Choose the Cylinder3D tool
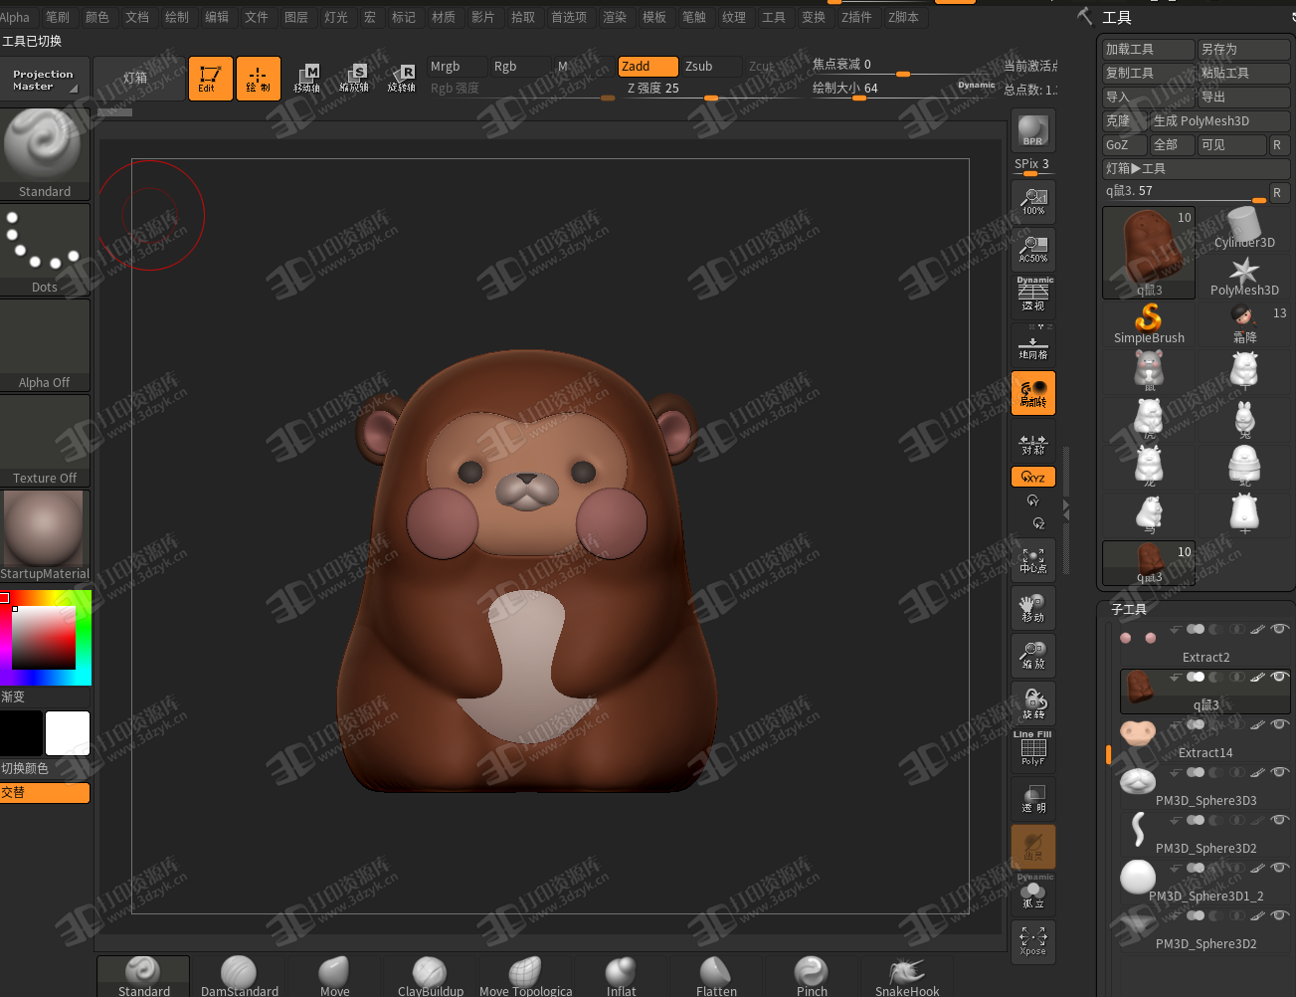This screenshot has height=997, width=1296. pyautogui.click(x=1244, y=228)
